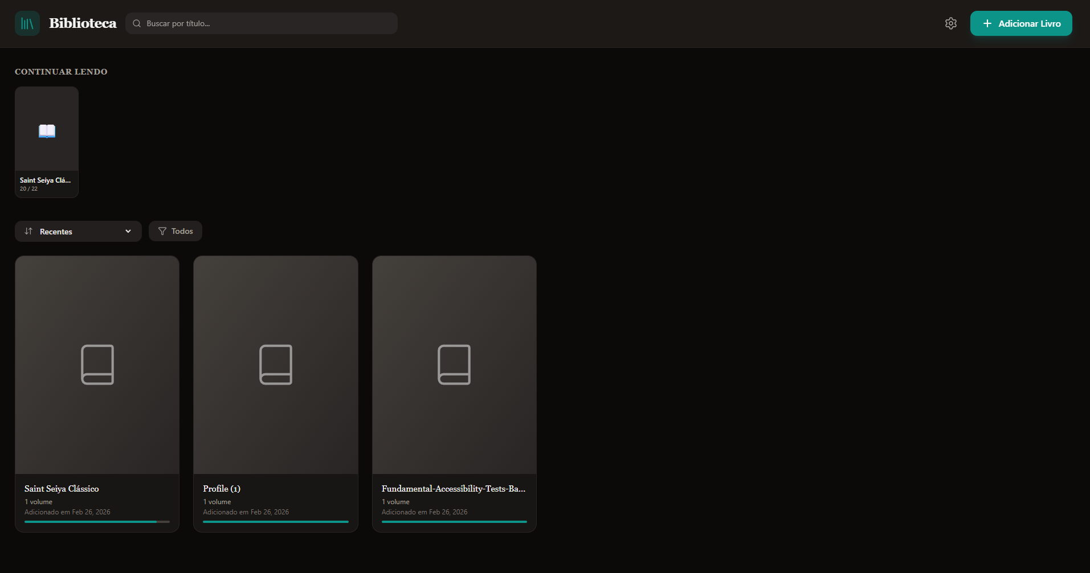Open the settings gear icon

950,23
